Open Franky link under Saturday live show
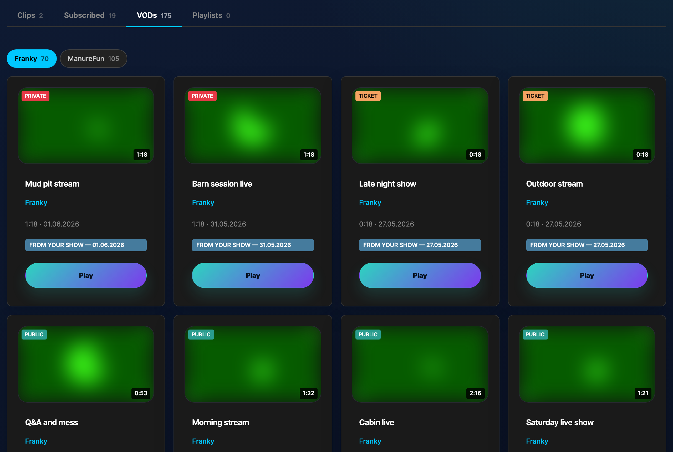The width and height of the screenshot is (673, 452). point(537,441)
